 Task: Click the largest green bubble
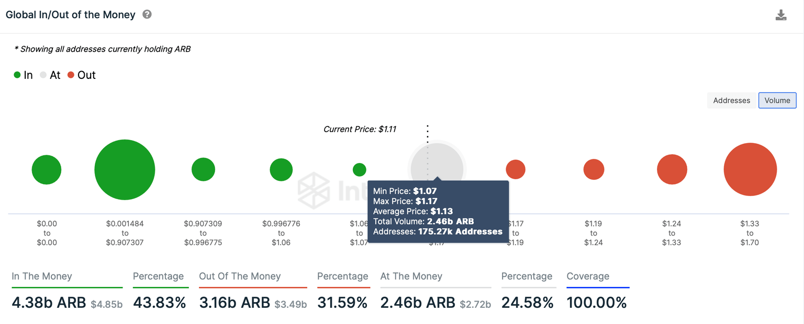(125, 170)
